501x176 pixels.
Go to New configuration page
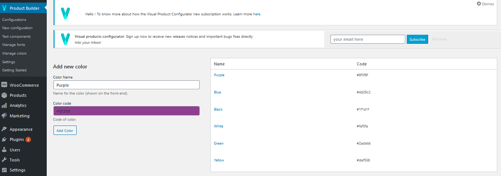point(17,28)
